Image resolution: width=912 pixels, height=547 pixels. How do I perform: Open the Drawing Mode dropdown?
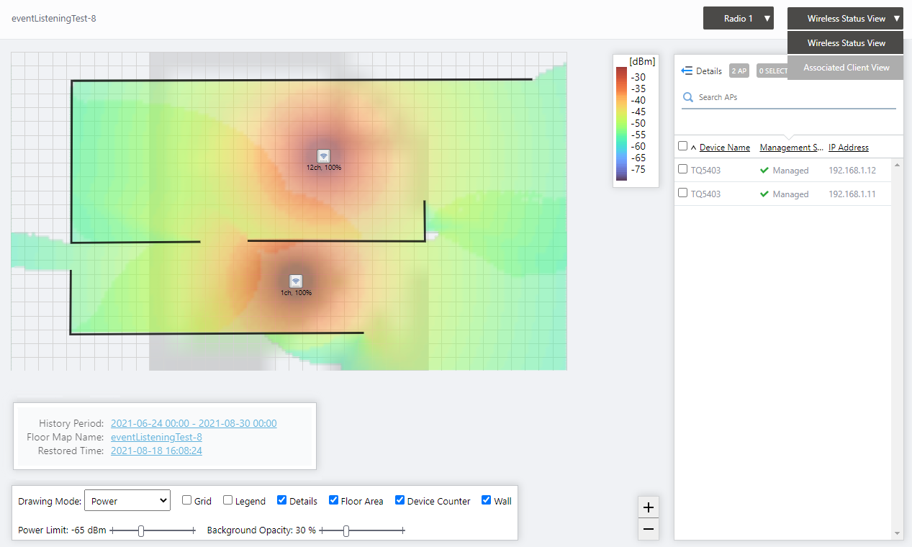coord(127,501)
